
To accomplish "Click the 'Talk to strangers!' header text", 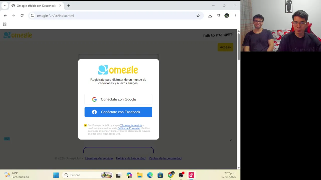I will pyautogui.click(x=218, y=35).
